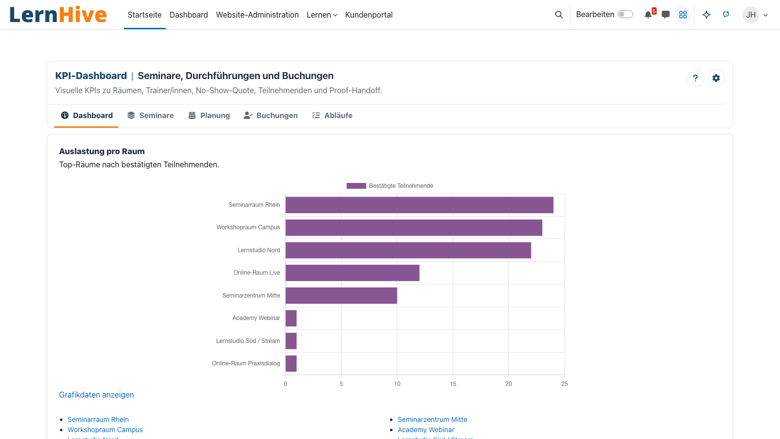Switch to the Buchungen tab
The height and width of the screenshot is (439, 780).
pos(271,116)
